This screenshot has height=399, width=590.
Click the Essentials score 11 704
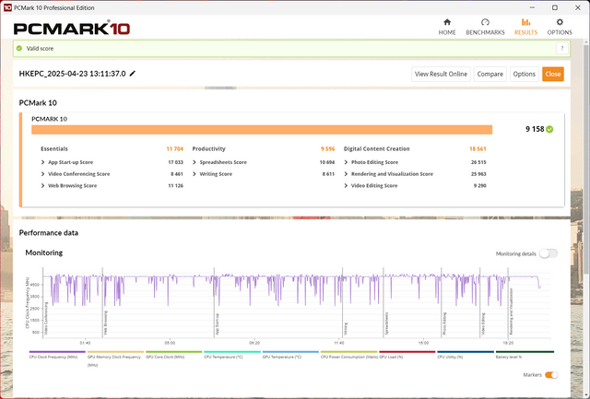pyautogui.click(x=174, y=149)
